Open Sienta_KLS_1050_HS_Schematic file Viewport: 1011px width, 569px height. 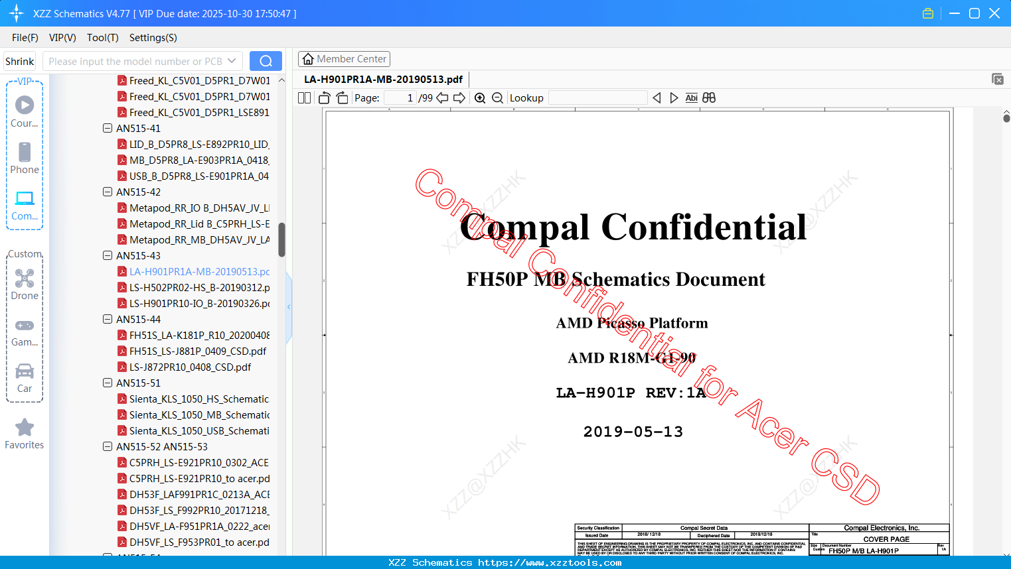tap(199, 399)
